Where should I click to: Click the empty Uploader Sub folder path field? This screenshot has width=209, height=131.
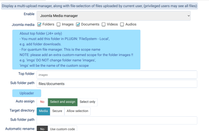[x=117, y=120]
